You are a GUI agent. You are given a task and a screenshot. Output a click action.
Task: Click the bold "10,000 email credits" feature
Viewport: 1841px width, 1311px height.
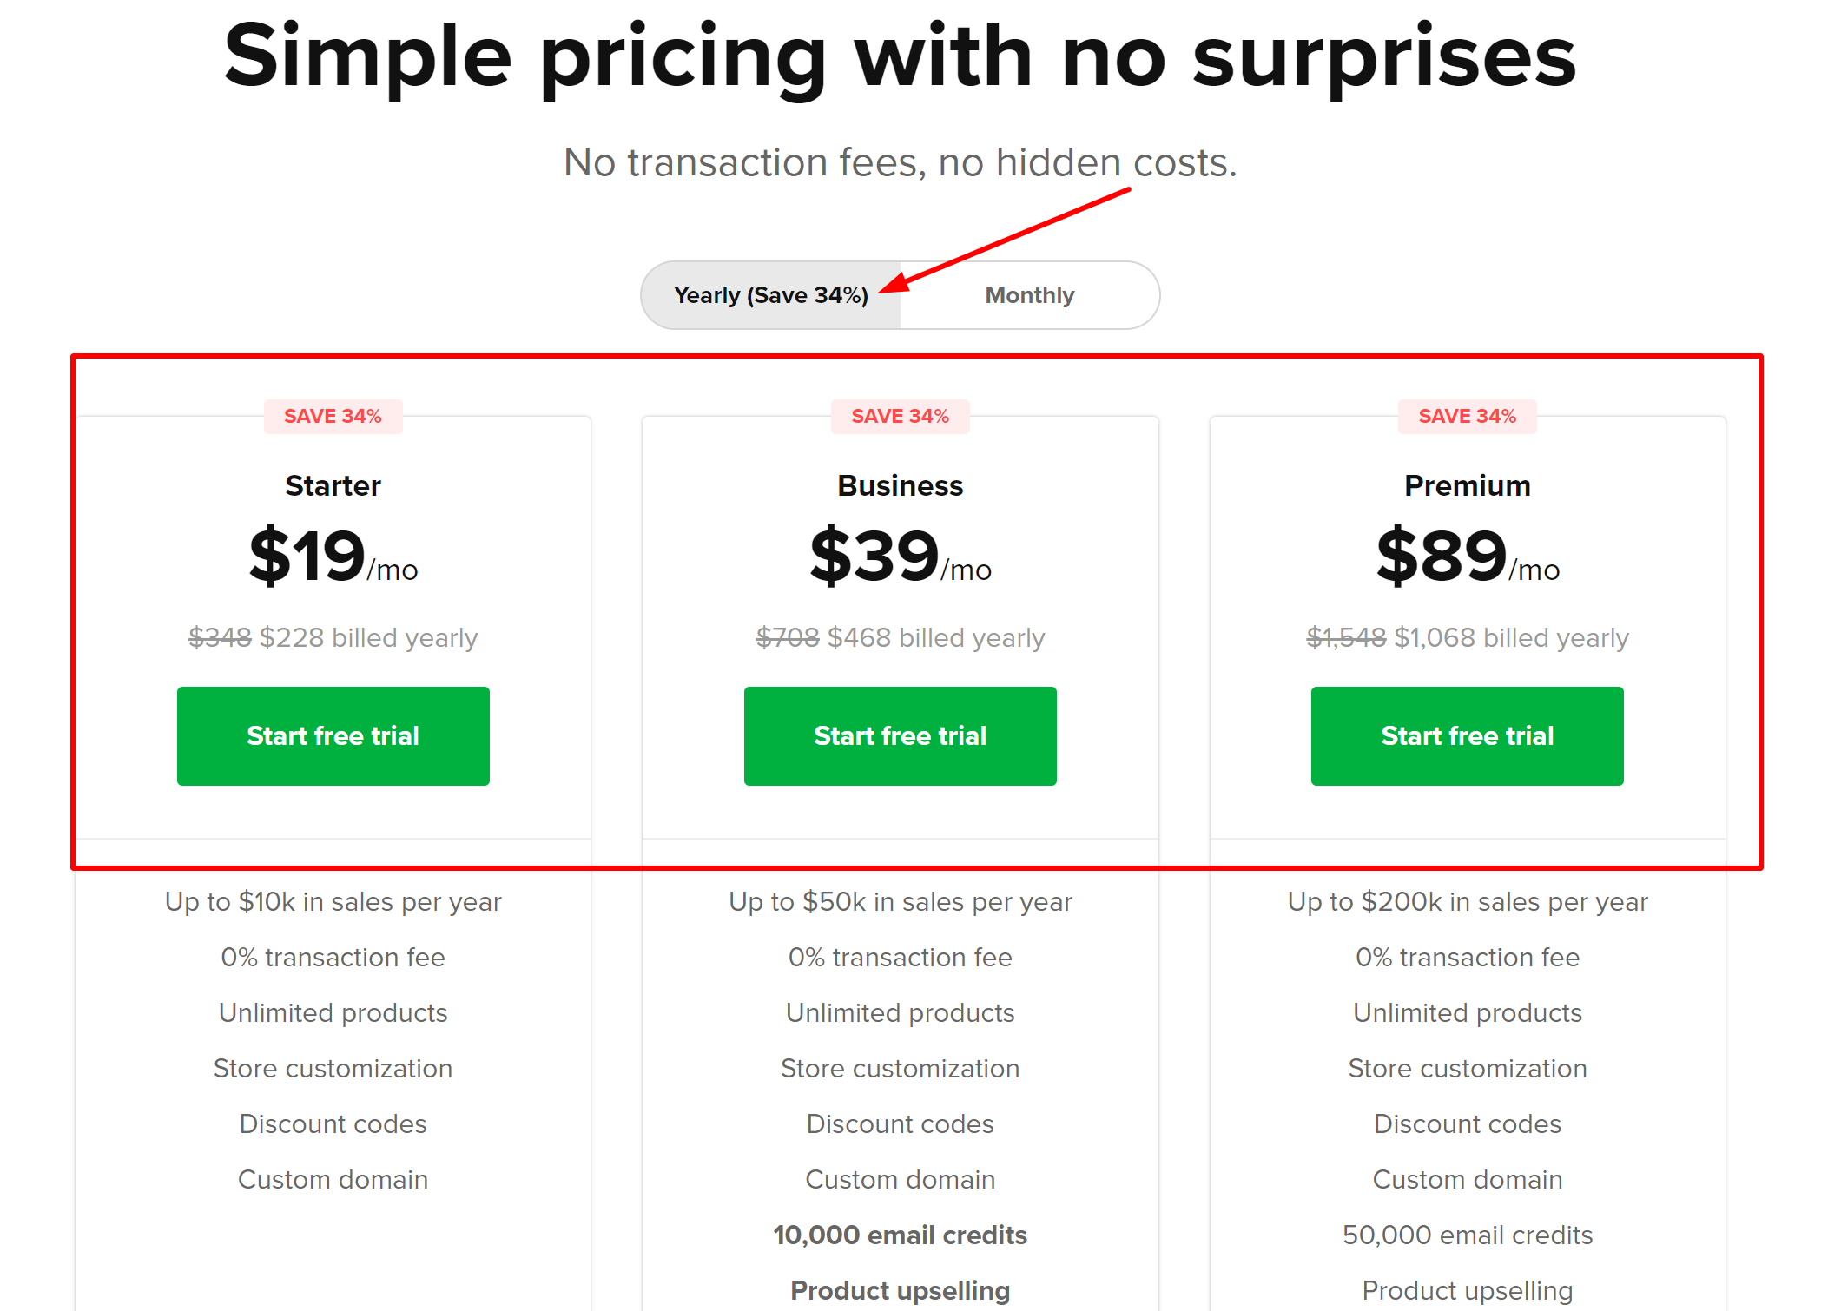[x=900, y=1235]
